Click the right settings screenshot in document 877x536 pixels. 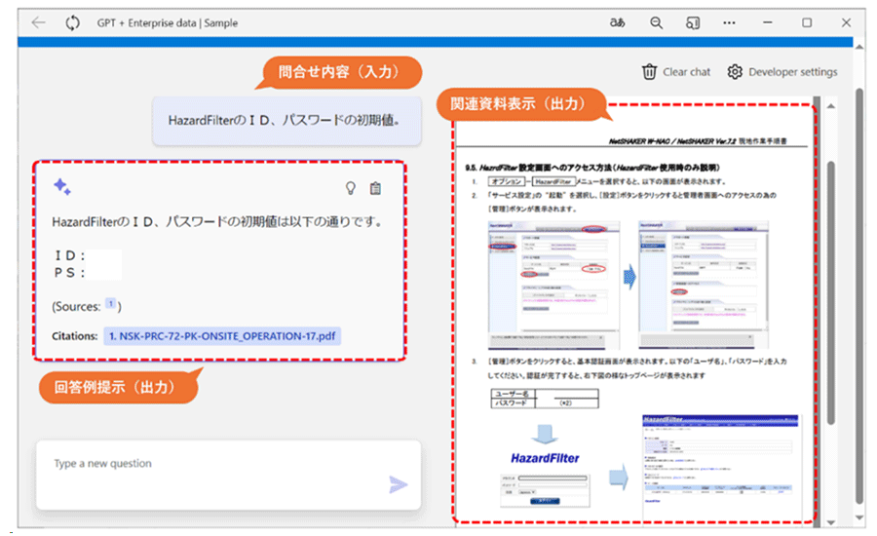[704, 285]
